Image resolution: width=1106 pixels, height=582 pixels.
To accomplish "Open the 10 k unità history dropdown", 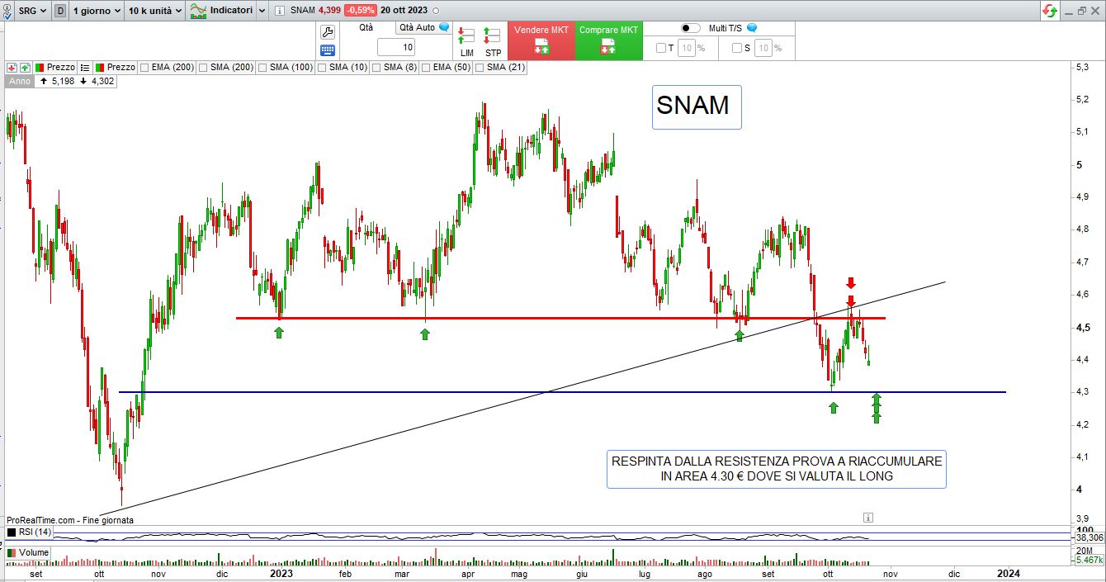I will (x=154, y=11).
